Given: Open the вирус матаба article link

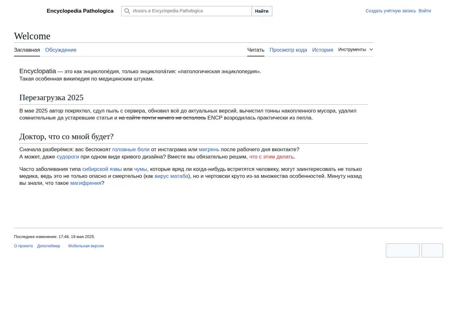Looking at the screenshot, I should [171, 176].
